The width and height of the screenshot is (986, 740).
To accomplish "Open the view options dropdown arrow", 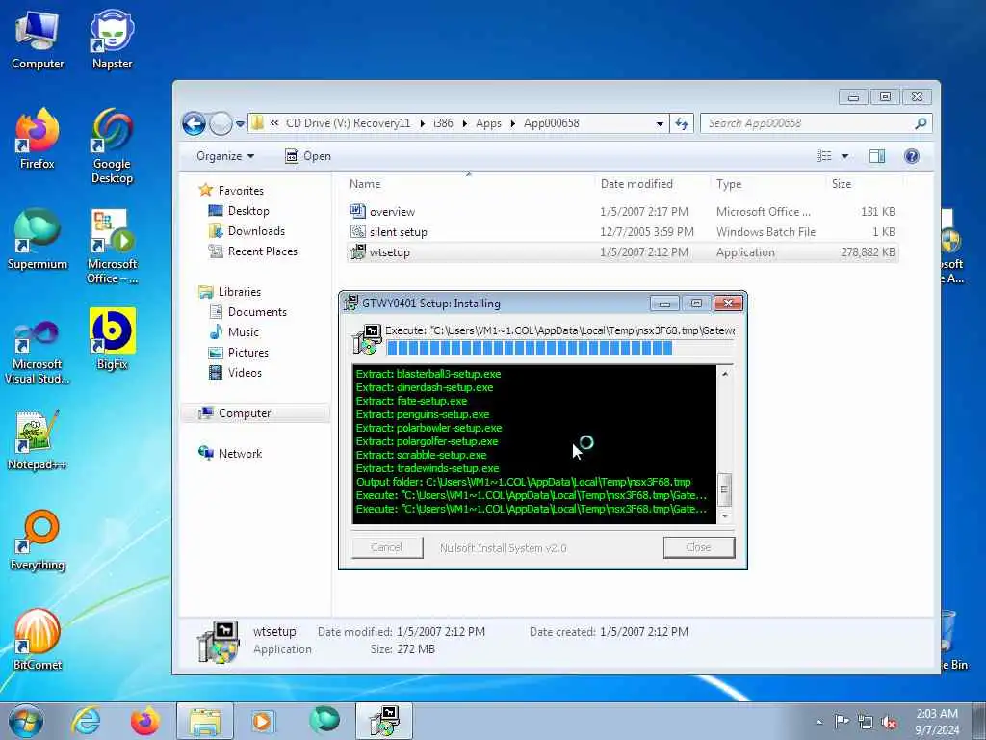I will [x=844, y=156].
